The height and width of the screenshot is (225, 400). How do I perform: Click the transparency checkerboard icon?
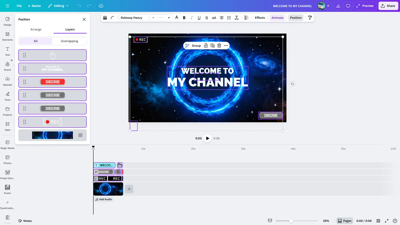pos(246,18)
